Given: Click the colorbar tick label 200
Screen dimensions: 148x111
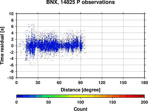Looking at the screenshot, I should (x=144, y=102).
